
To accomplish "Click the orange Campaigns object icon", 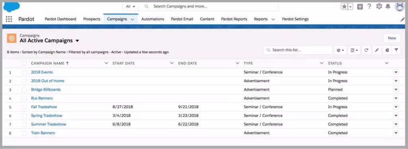I will click(x=12, y=38).
